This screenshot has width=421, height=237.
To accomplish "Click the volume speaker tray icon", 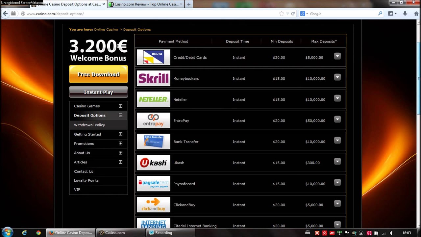I will coord(391,233).
